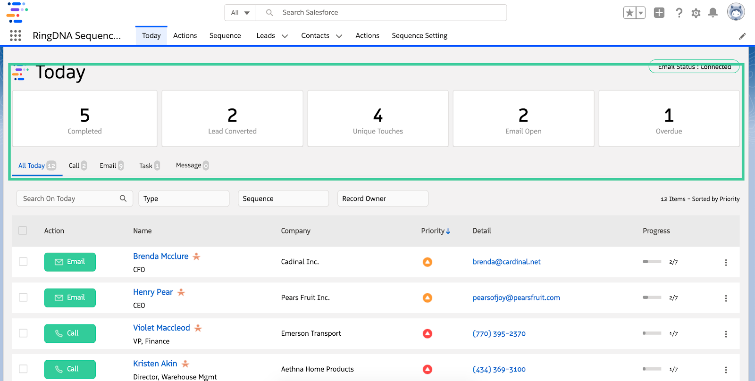Open the row menu for Henry Pear
This screenshot has height=381, width=755.
tap(726, 298)
